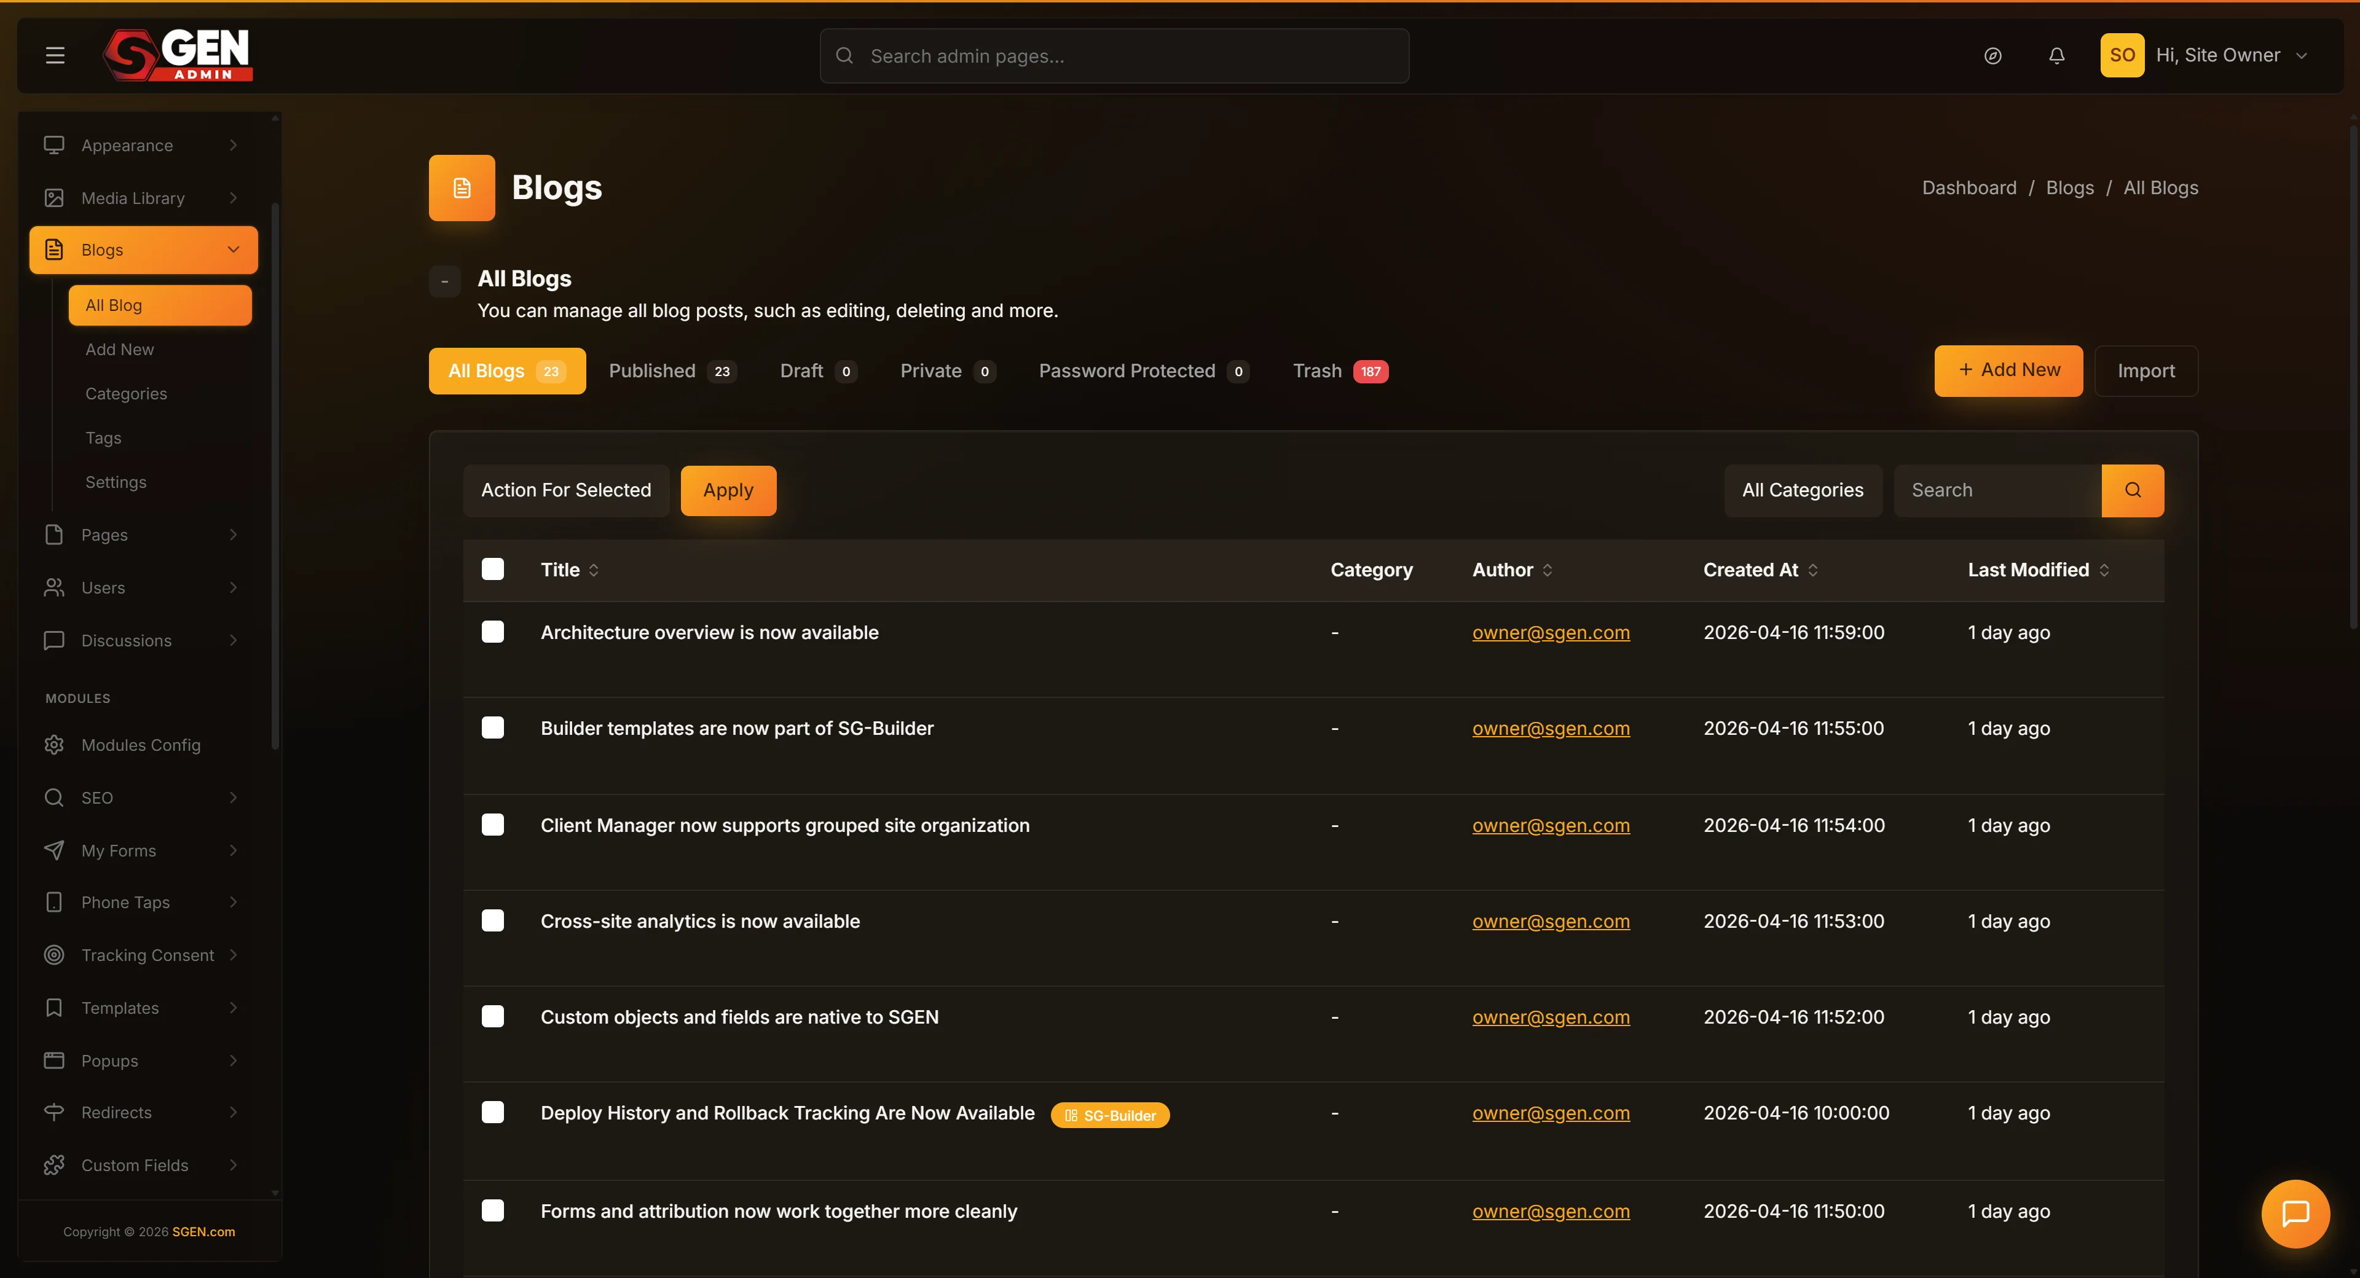The width and height of the screenshot is (2360, 1278).
Task: Click the SO user avatar
Action: (2122, 55)
